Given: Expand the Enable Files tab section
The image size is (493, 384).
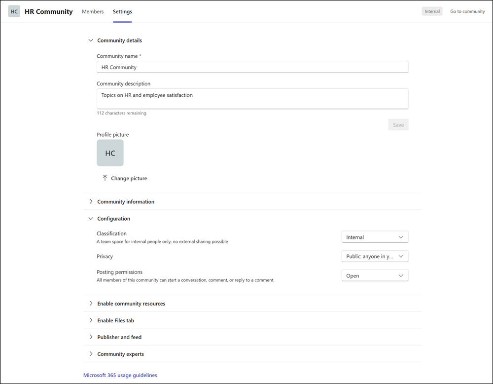Looking at the screenshot, I should pos(91,320).
